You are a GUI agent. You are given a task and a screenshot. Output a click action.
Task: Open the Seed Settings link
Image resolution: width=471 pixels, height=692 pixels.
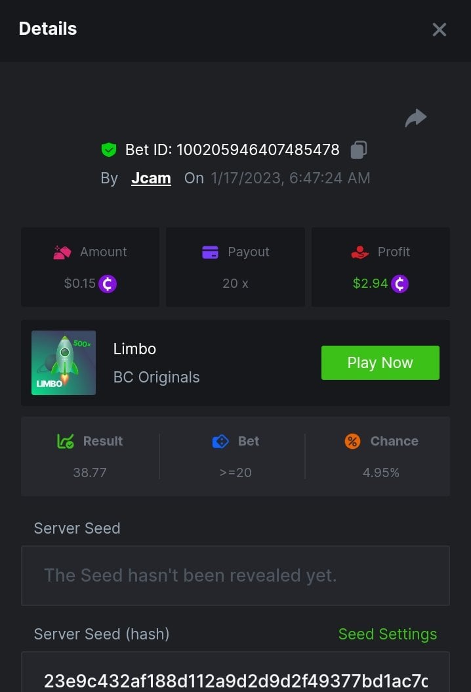coord(387,634)
